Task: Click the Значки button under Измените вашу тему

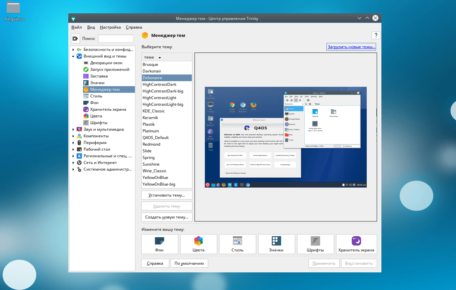Action: (276, 244)
